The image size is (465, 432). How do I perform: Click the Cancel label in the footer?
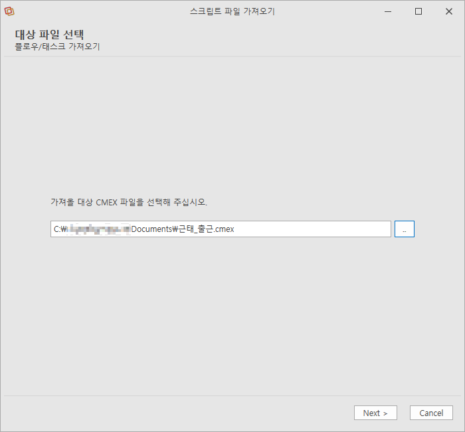tap(431, 413)
